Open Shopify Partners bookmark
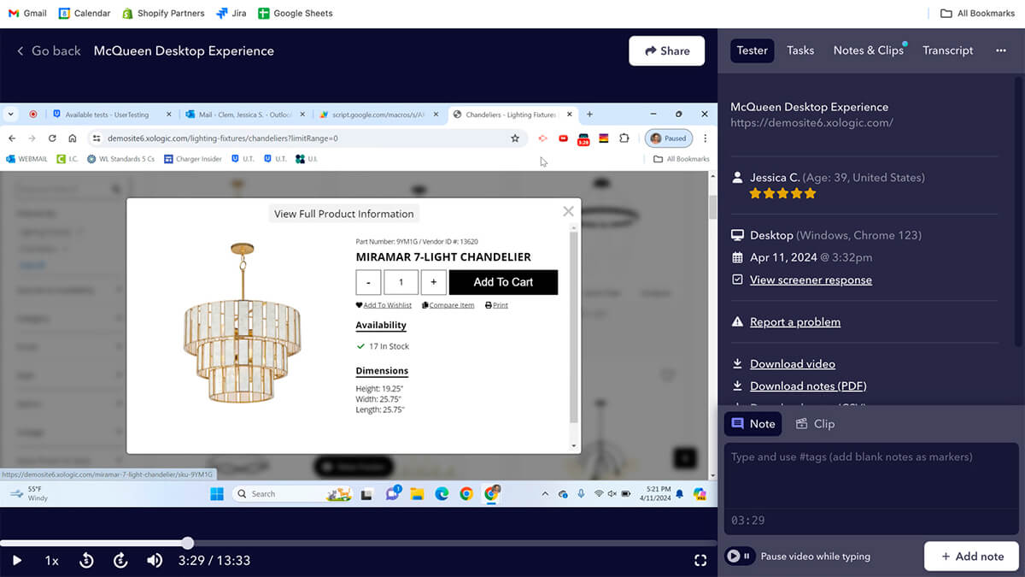This screenshot has width=1025, height=577. click(163, 14)
